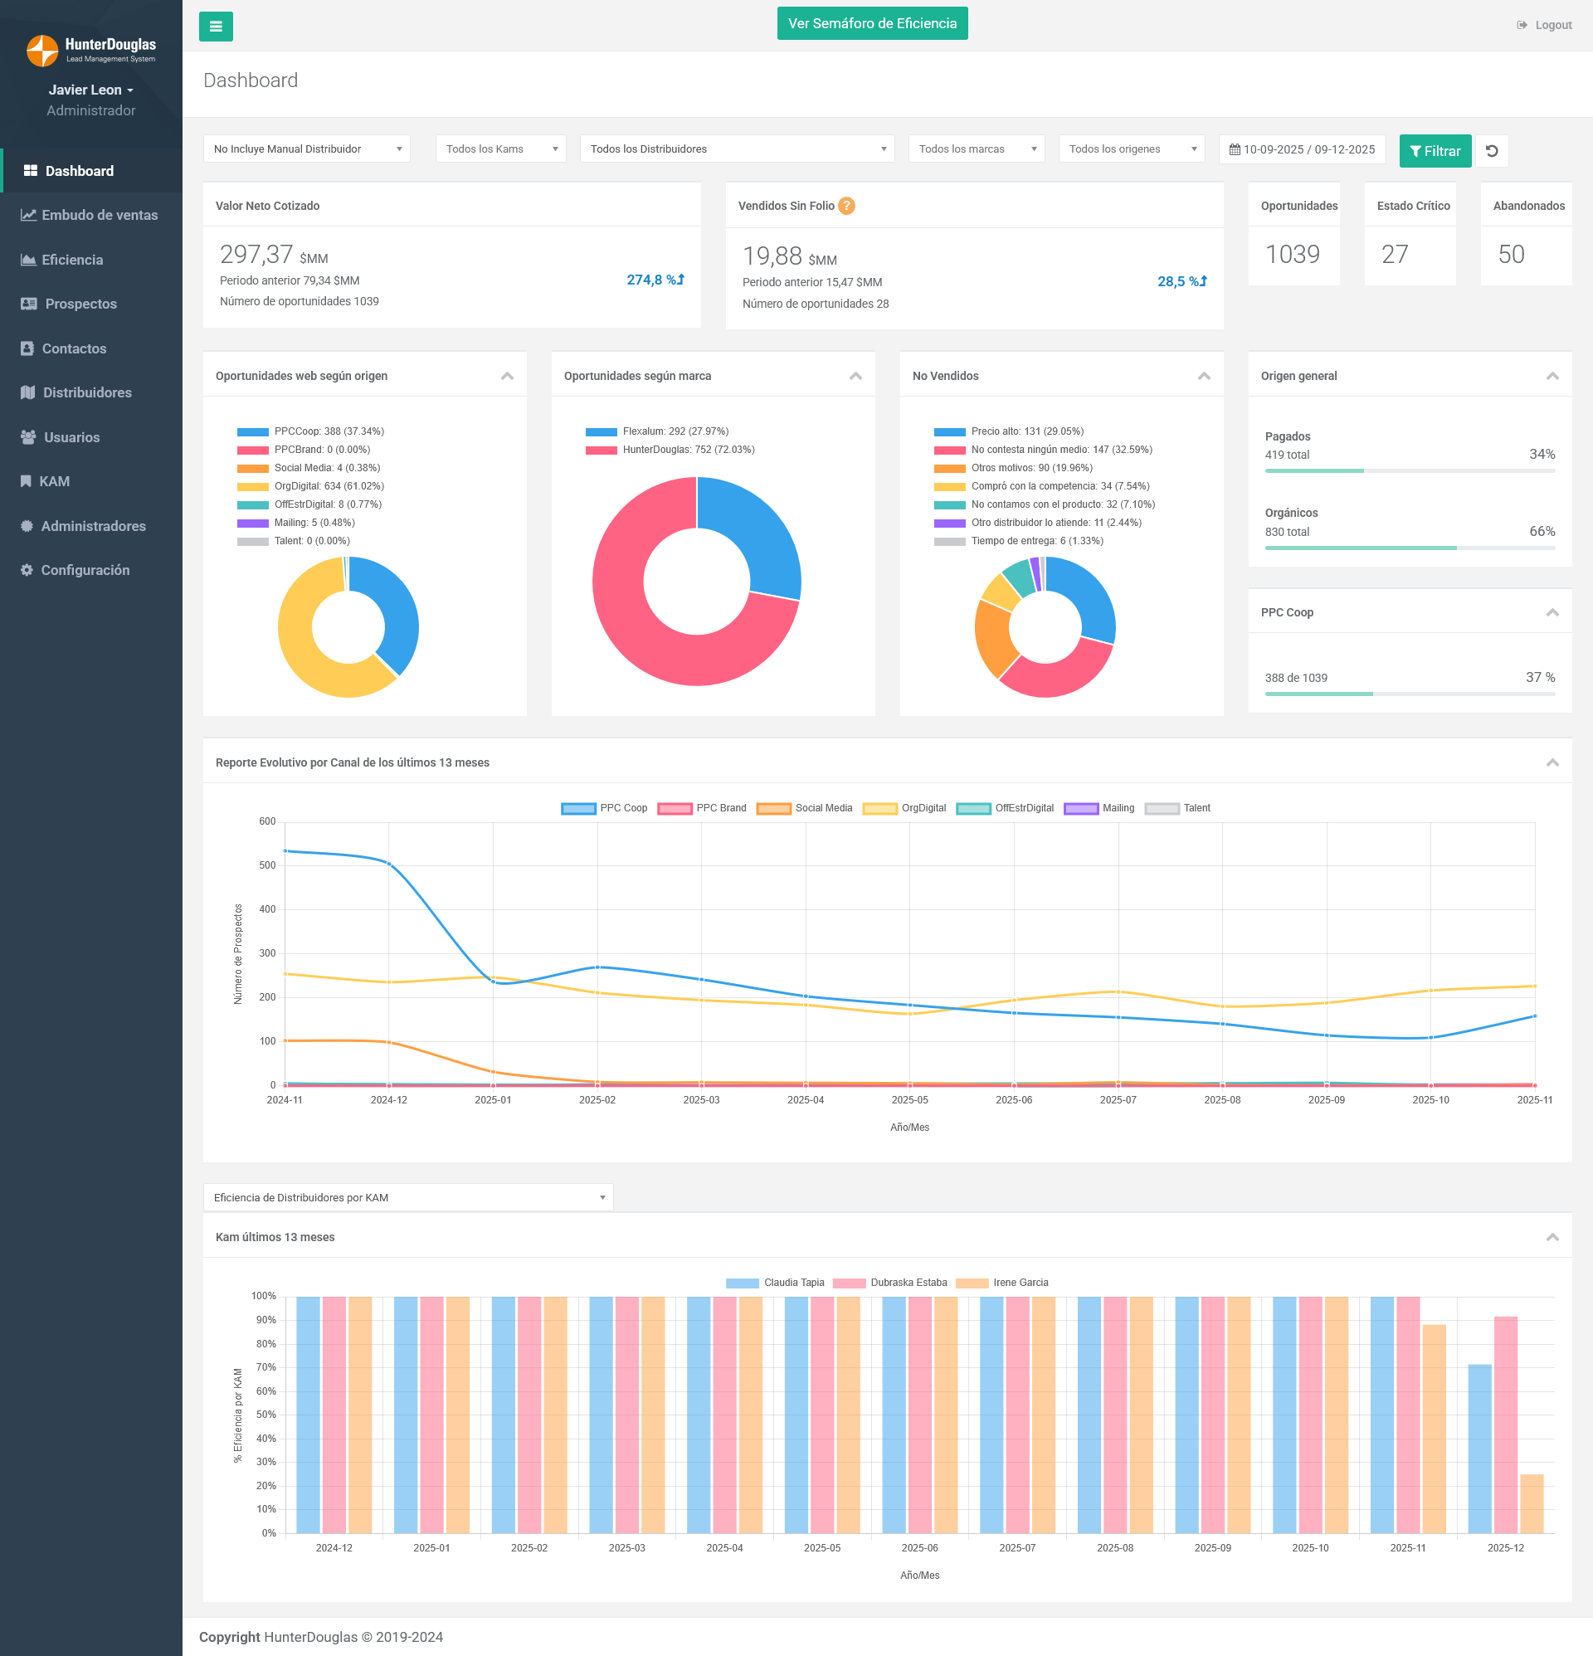
Task: Collapse the Oportunidades web según origen panel
Action: (507, 376)
